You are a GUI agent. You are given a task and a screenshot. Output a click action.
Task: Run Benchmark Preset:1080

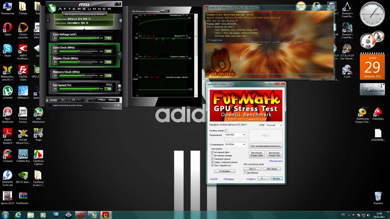click(257, 154)
